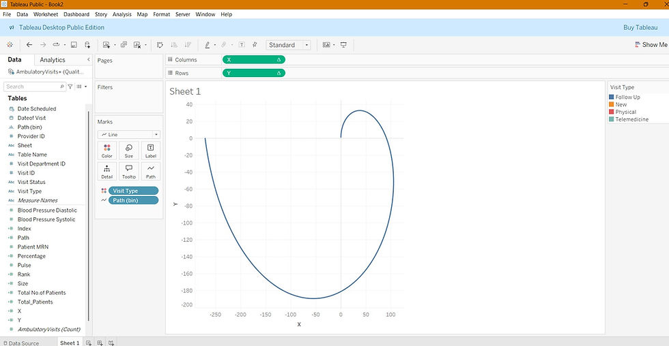Select the Telemedicine teal legend swatch
The image size is (669, 346).
612,119
